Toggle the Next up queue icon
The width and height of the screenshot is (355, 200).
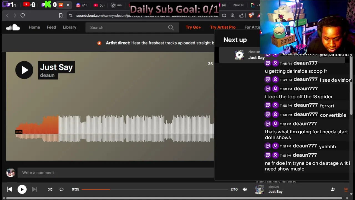346,189
